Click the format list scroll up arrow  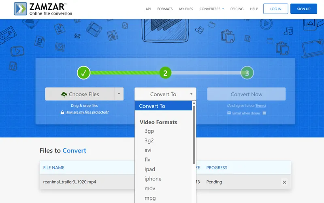194,103
